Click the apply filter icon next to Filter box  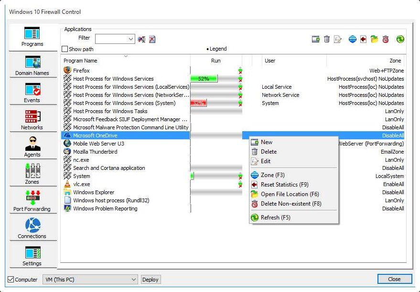[x=141, y=39]
